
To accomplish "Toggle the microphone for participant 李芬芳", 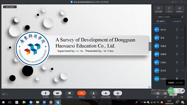I will click(177, 71).
